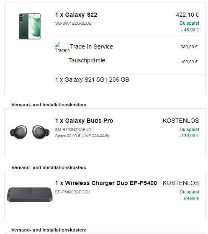This screenshot has width=208, height=234.
Task: Open the Wireless Charger Duo EP-P5400 title
Action: (x=106, y=183)
